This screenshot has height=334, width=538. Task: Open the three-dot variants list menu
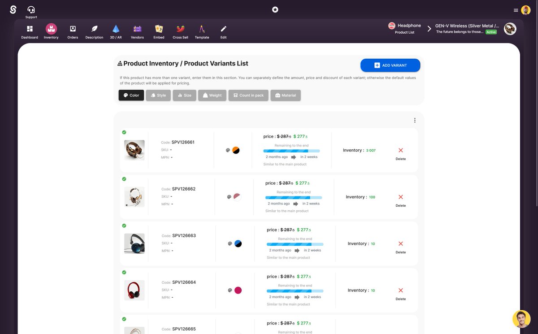pyautogui.click(x=415, y=120)
